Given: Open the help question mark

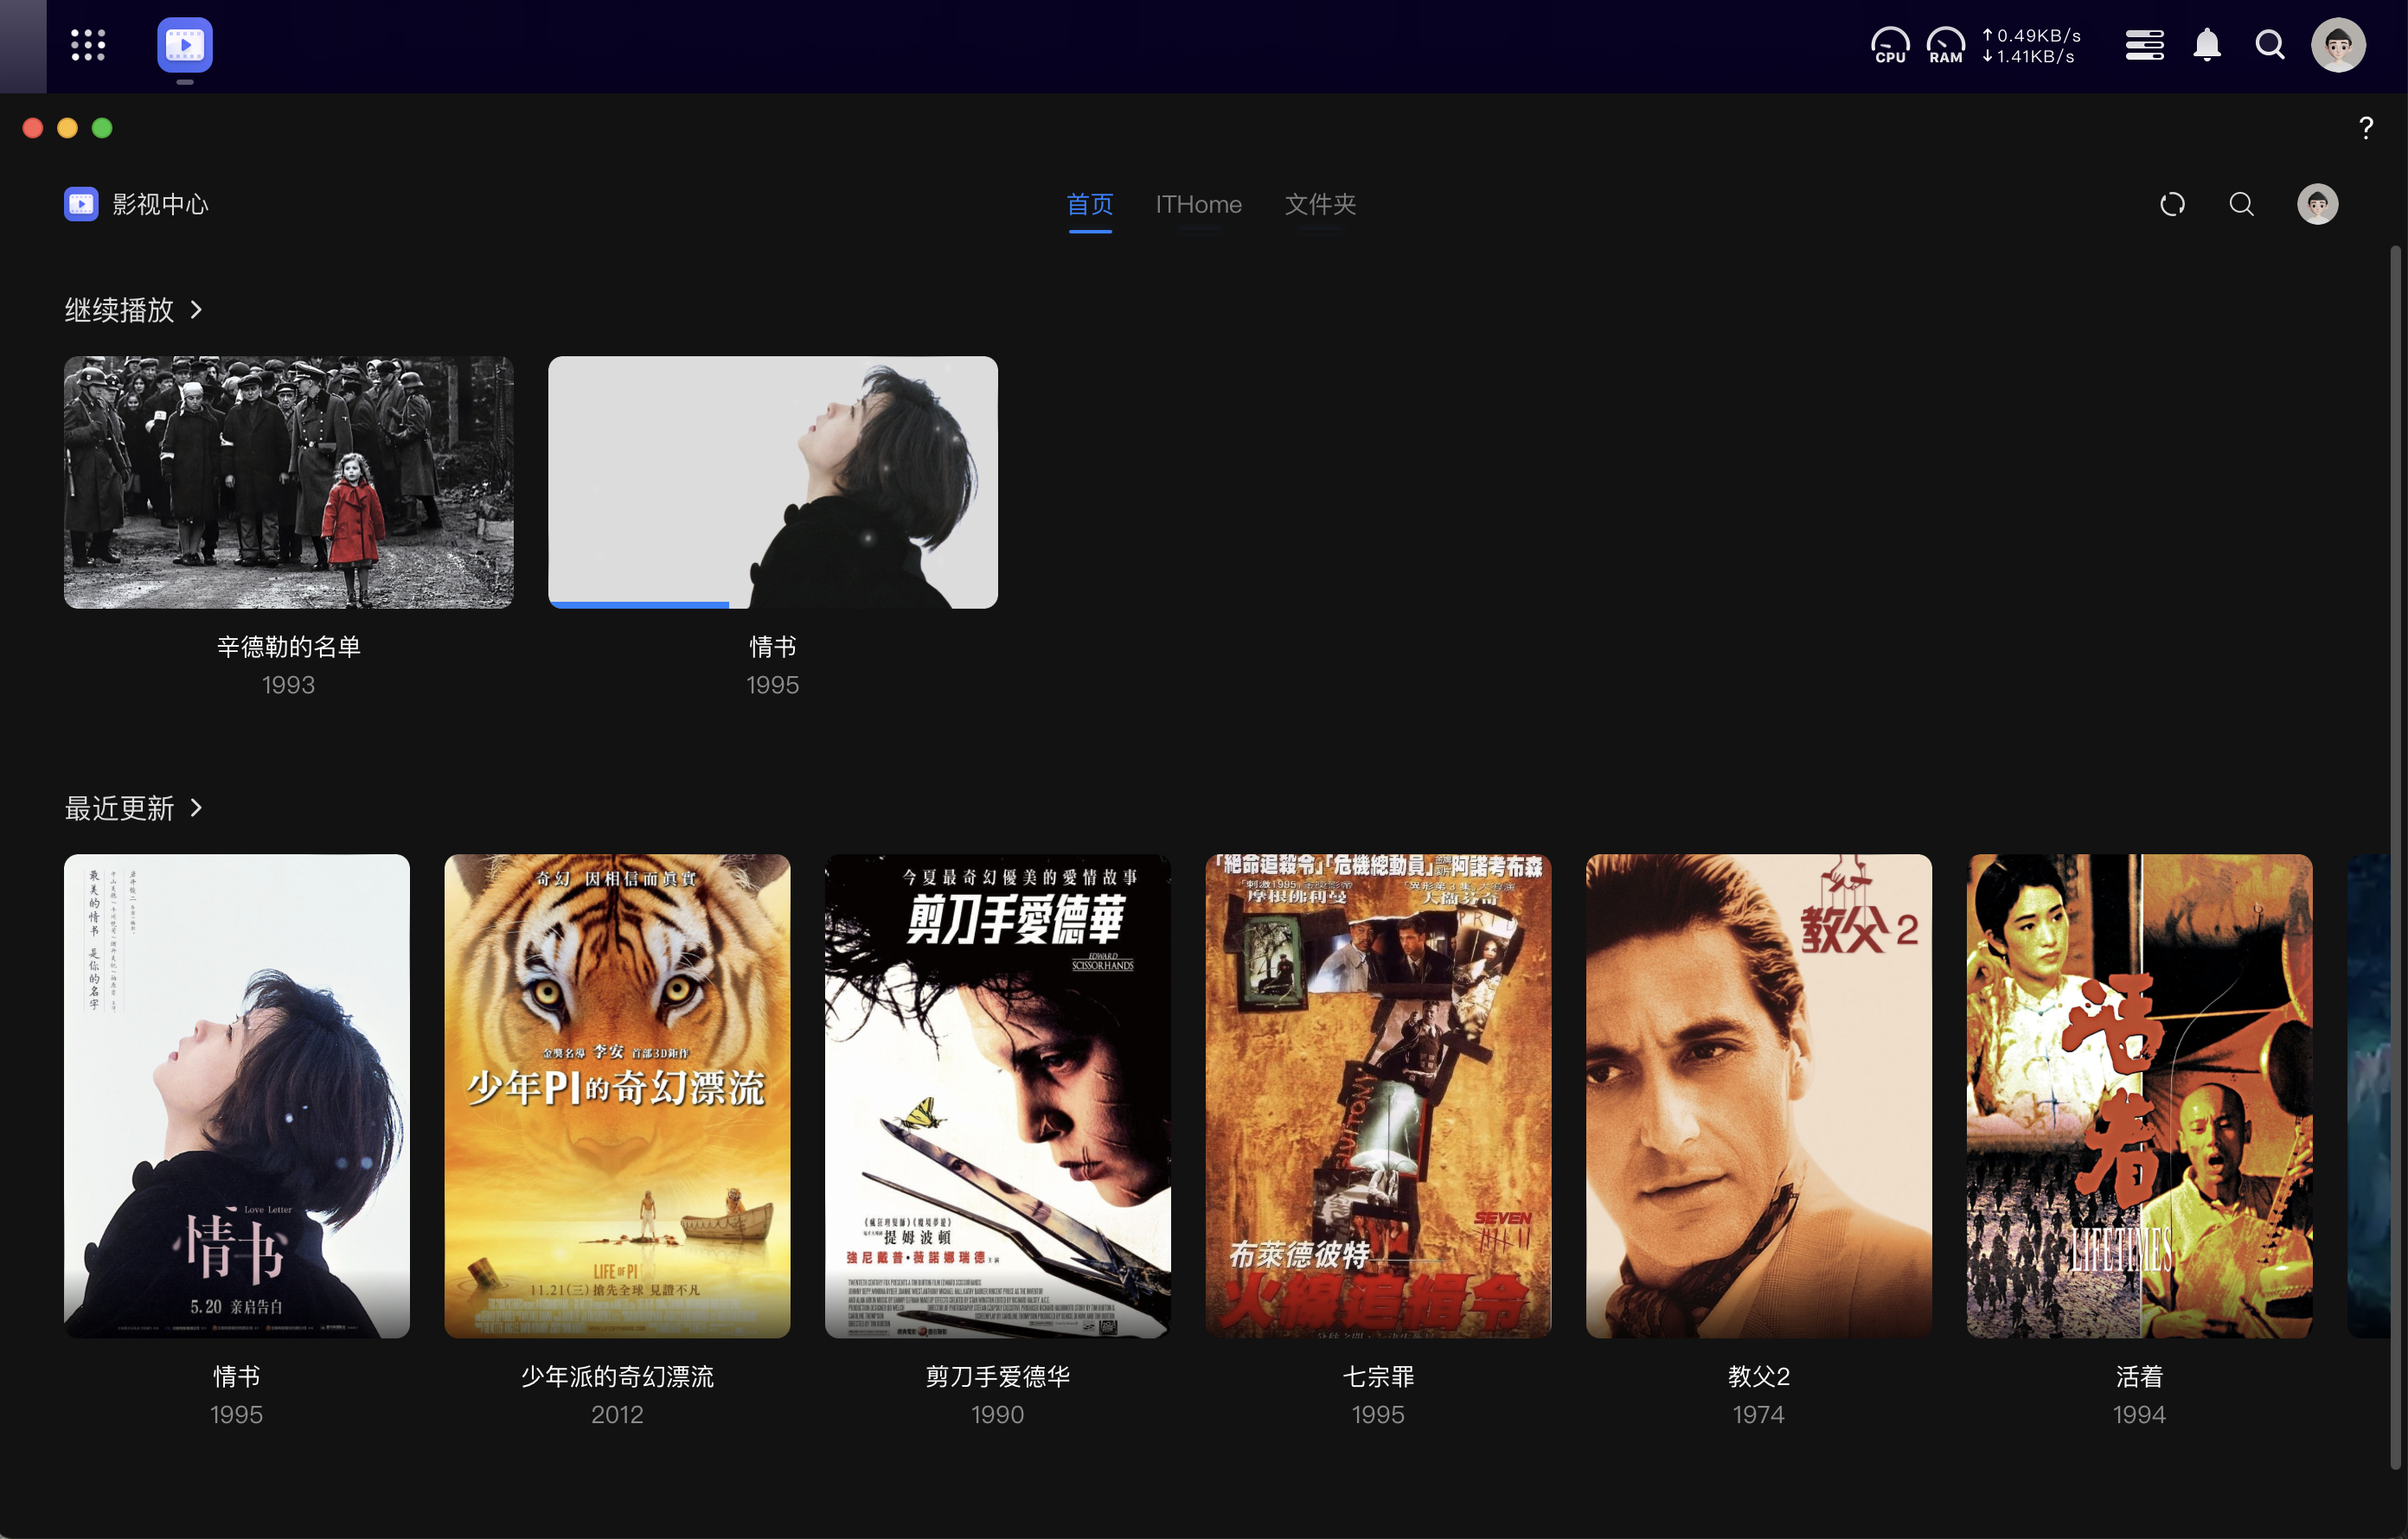Looking at the screenshot, I should click(x=2365, y=128).
